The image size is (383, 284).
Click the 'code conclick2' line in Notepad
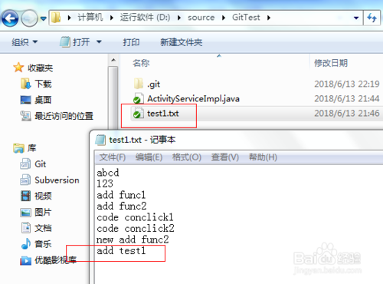136,228
